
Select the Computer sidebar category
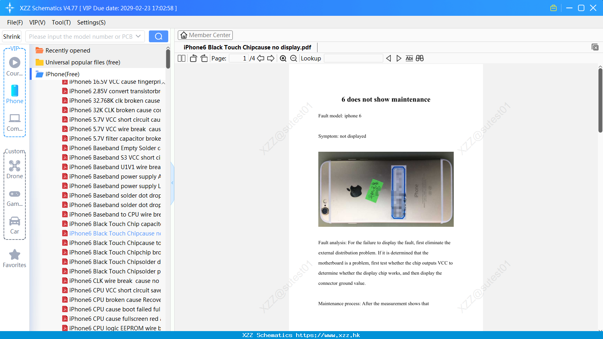tap(15, 122)
